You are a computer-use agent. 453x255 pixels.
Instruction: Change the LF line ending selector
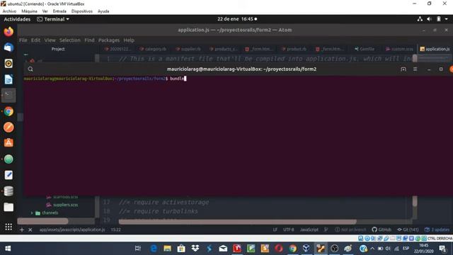pos(275,229)
